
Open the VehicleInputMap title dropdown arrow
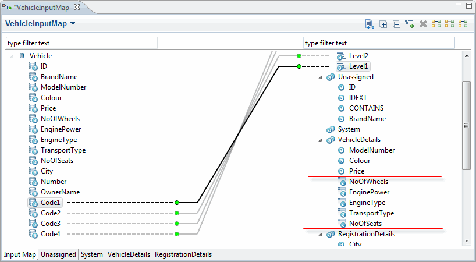(x=73, y=23)
